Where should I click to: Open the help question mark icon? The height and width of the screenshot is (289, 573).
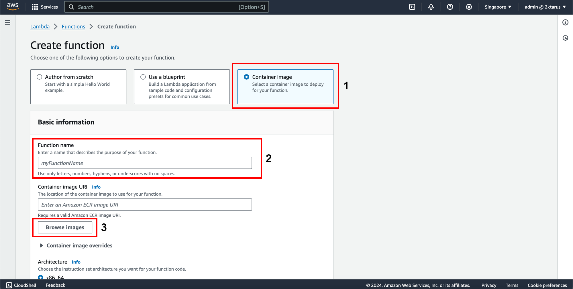point(450,7)
